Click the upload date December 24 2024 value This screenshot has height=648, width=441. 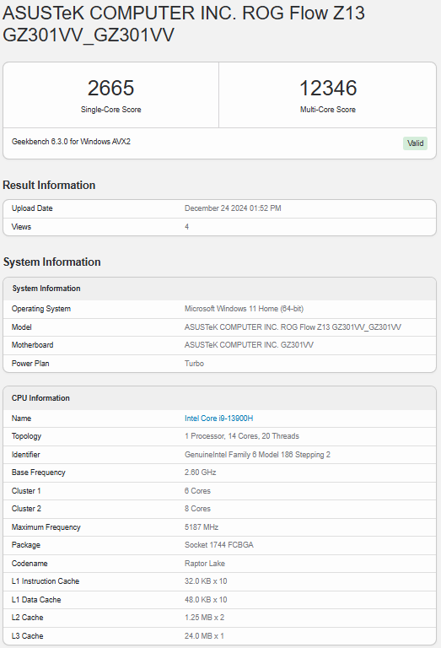(233, 208)
